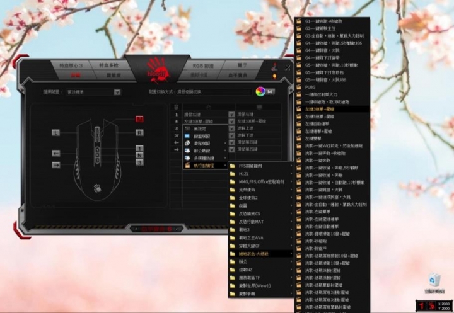The image size is (454, 313).
Task: Click the joystick icon at window top-right
Action: tap(274, 67)
